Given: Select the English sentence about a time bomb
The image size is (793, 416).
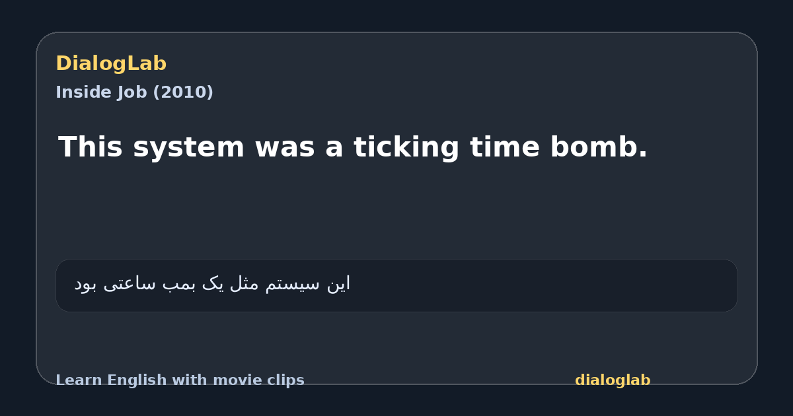Looking at the screenshot, I should tap(353, 147).
